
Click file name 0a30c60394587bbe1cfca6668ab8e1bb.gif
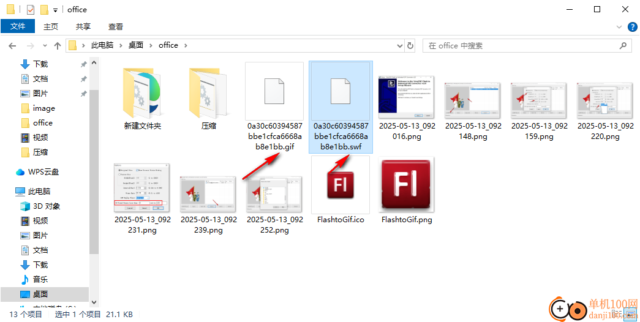[x=275, y=137]
